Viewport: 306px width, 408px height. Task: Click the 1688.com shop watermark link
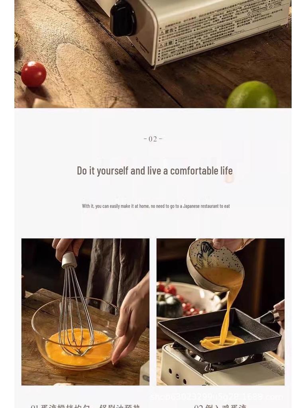pyautogui.click(x=217, y=396)
